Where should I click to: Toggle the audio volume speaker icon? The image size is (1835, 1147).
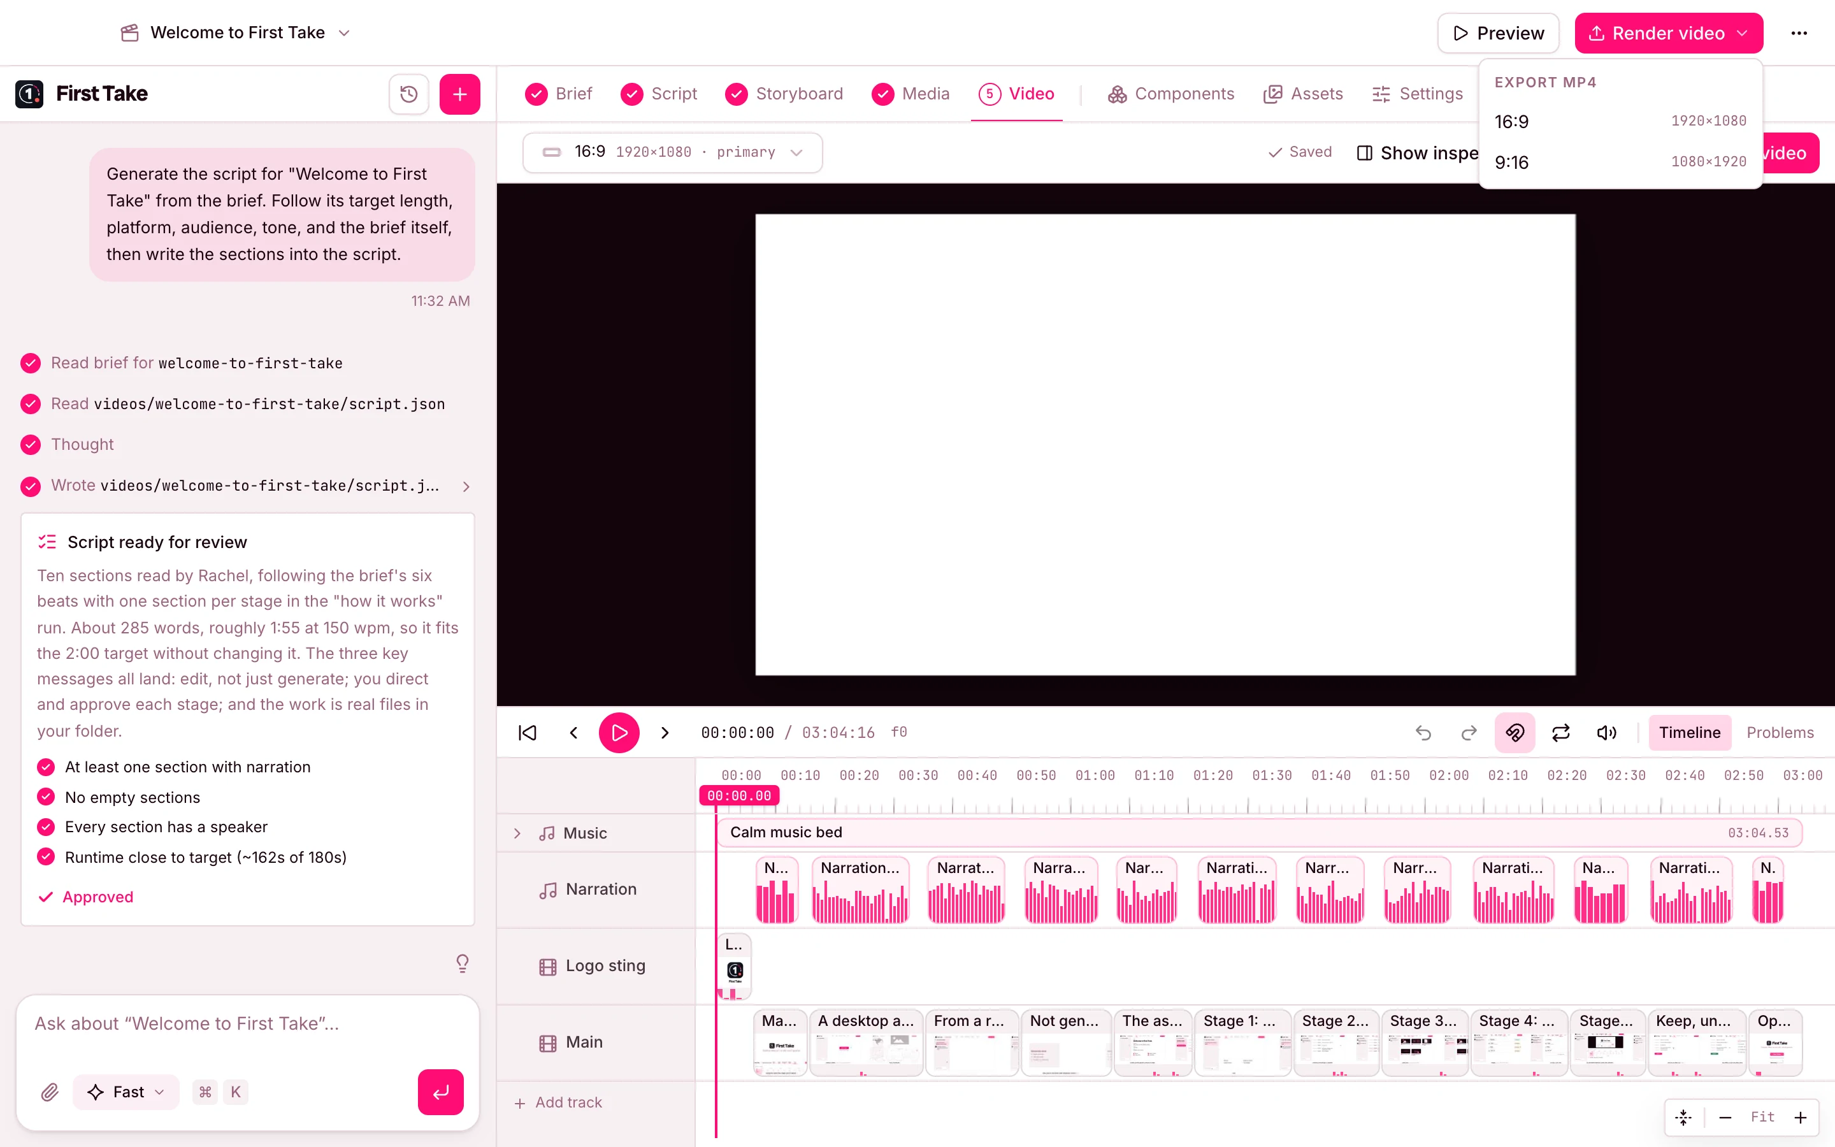tap(1606, 732)
